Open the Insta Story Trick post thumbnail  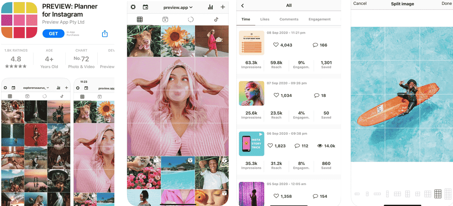click(252, 144)
